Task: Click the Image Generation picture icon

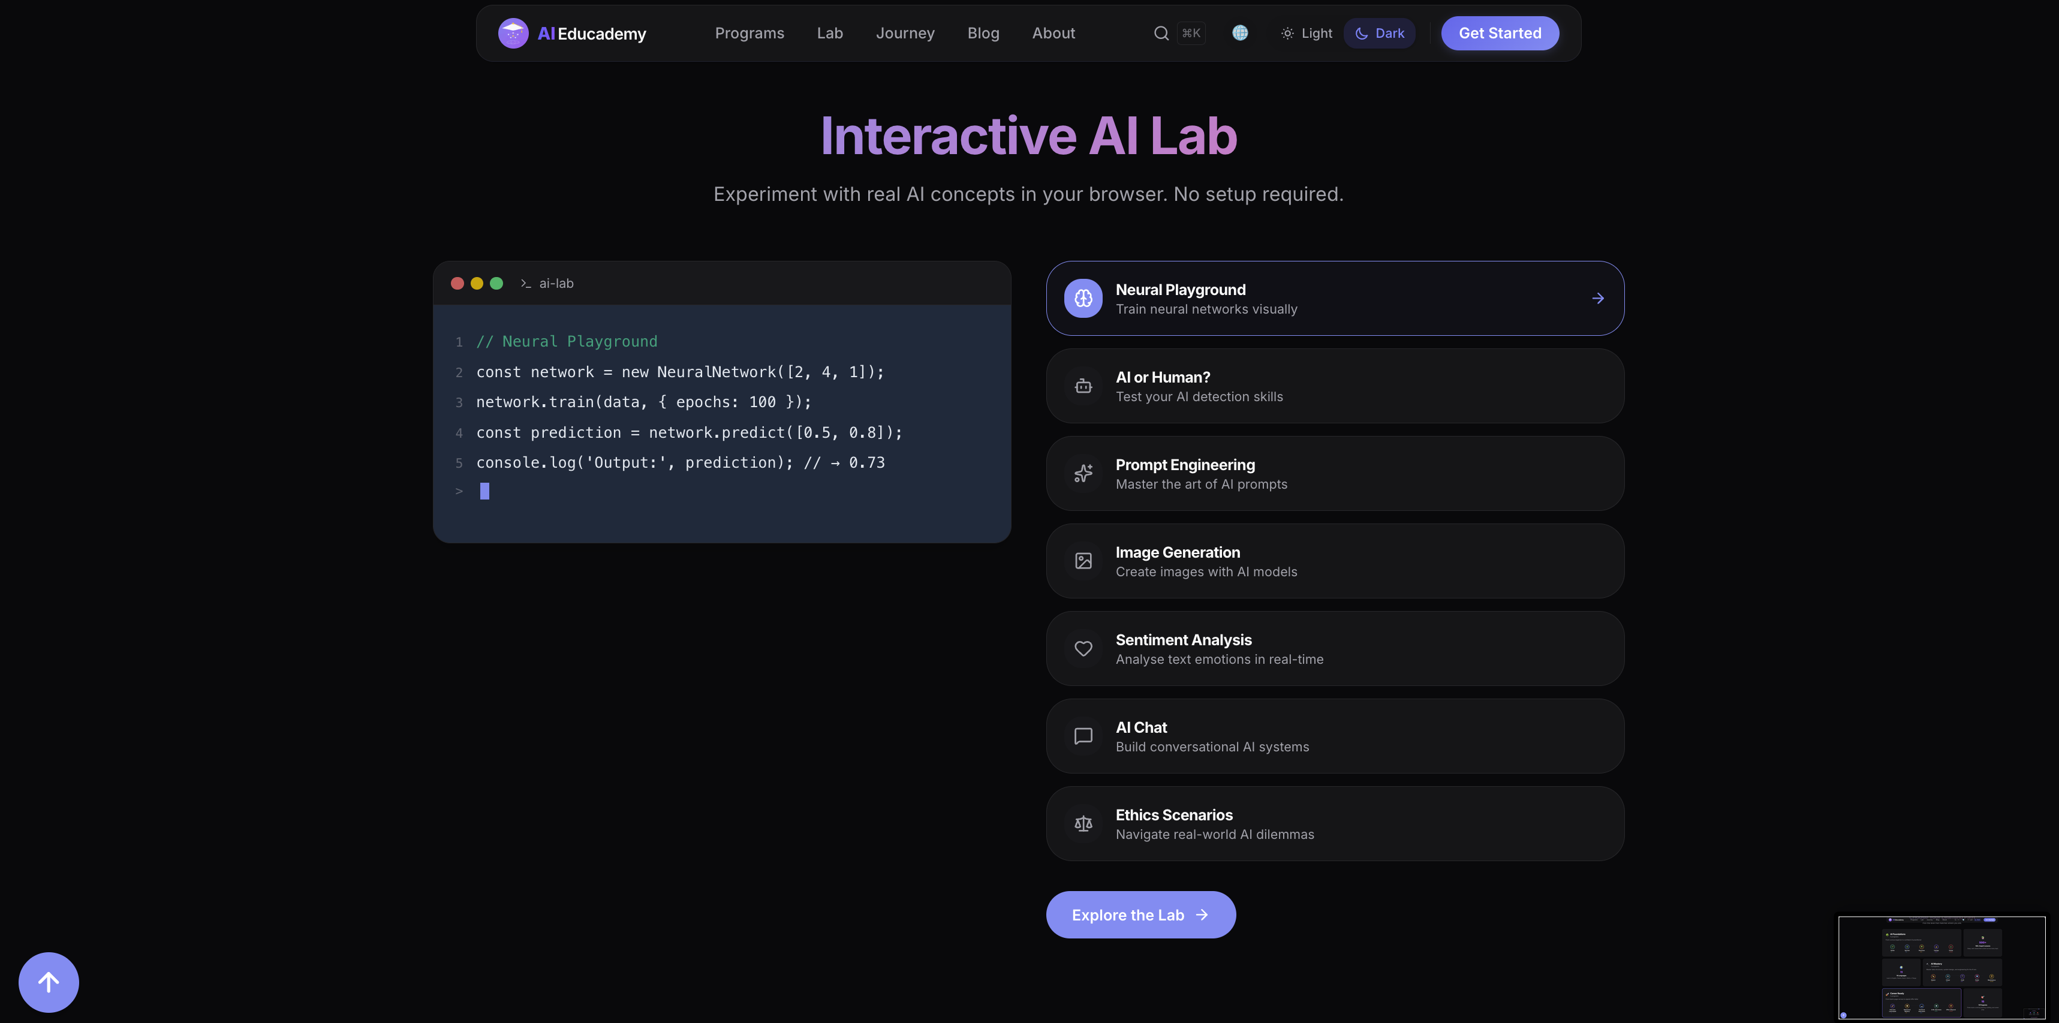Action: (1083, 561)
